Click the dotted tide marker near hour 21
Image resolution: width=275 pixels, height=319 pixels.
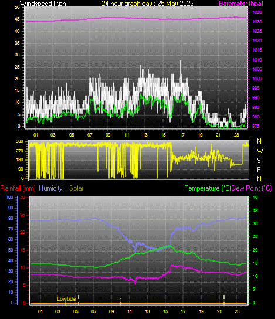(x=224, y=299)
